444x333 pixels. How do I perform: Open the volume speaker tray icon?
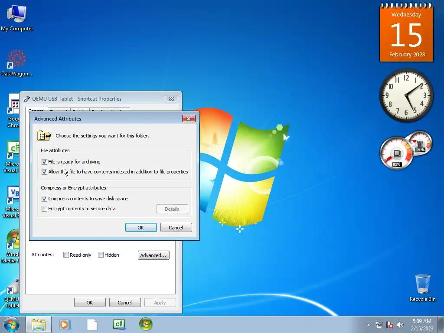tap(400, 325)
